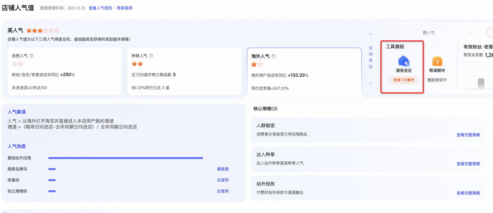Click the 攒人气 header label
This screenshot has width=493, height=213.
(x=428, y=33)
